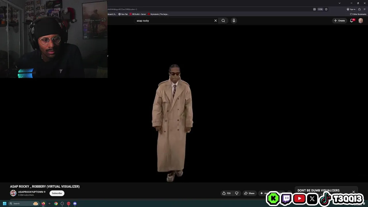This screenshot has width=368, height=207.
Task: Open OBS Studio from the taskbar
Action: click(62, 204)
